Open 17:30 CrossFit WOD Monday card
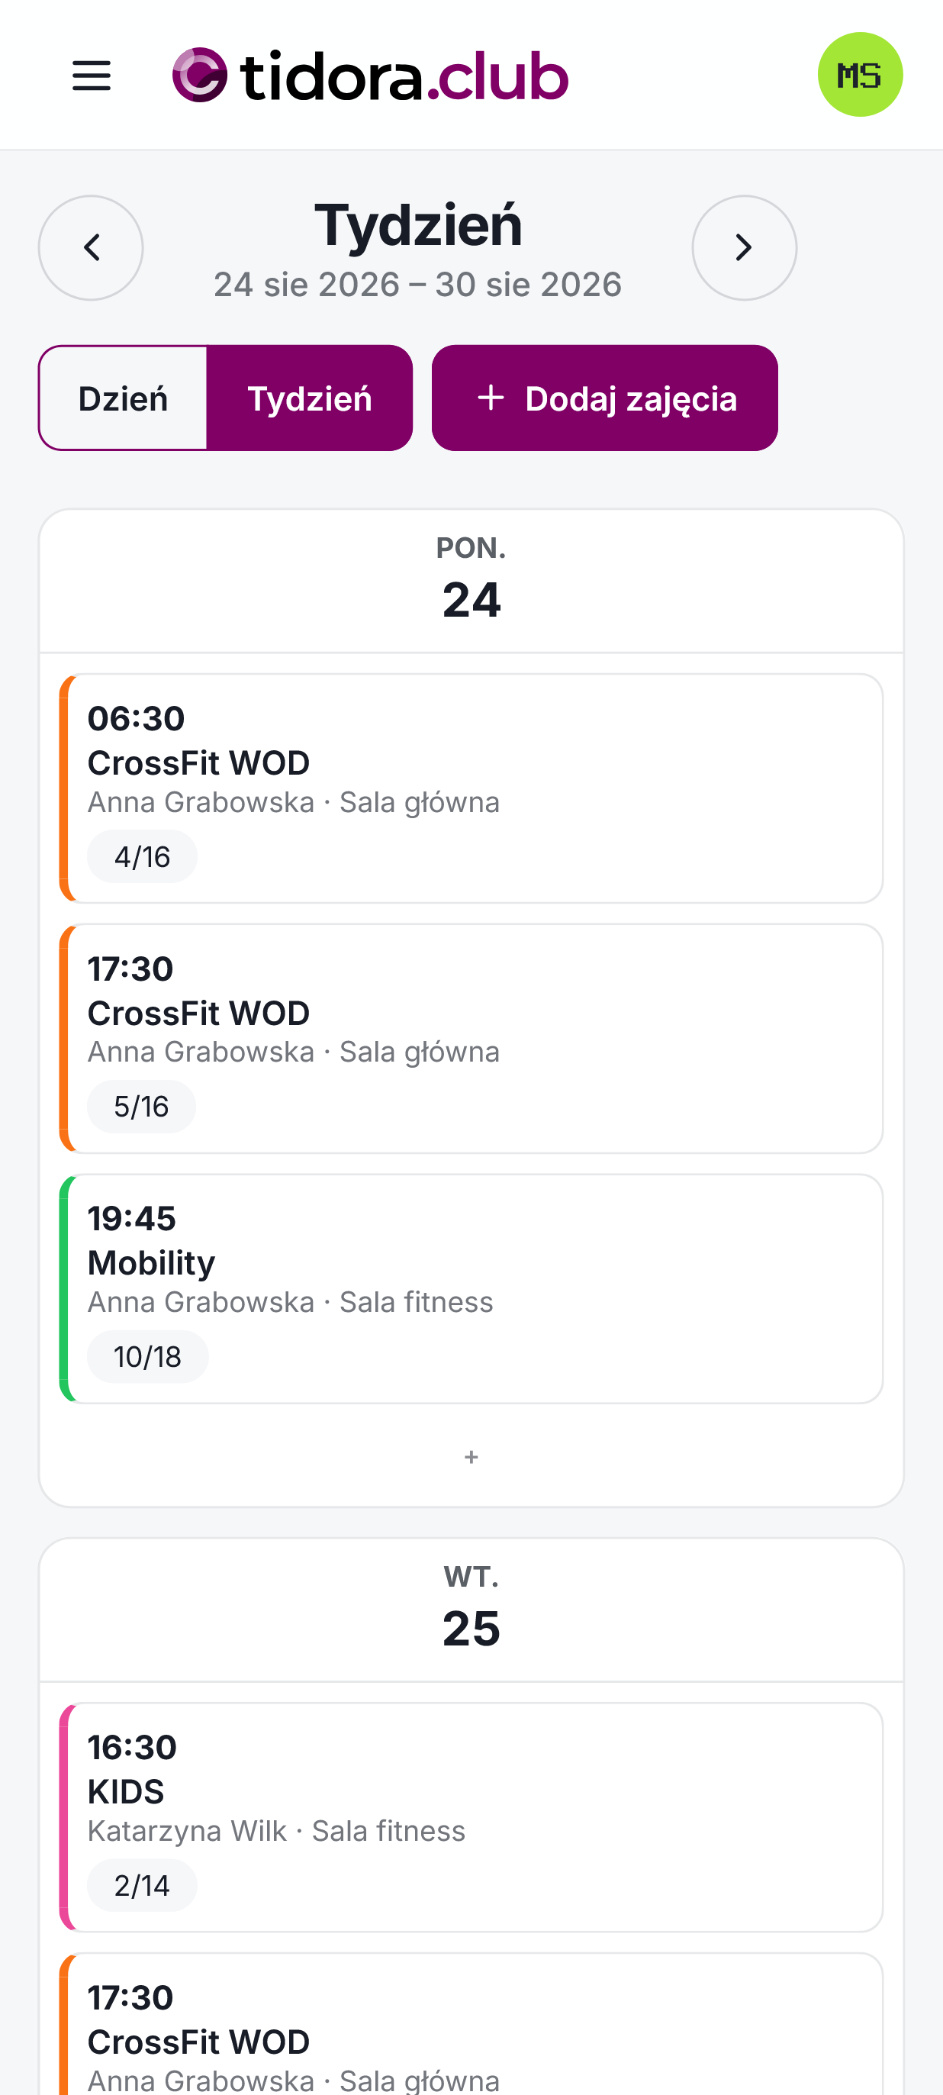 (471, 1039)
